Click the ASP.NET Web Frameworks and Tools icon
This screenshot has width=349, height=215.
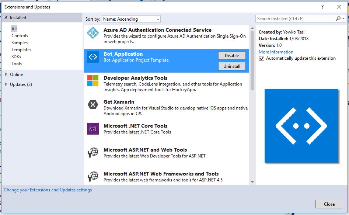tap(93, 176)
